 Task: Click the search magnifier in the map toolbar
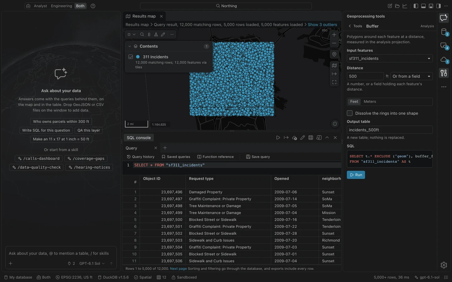tap(142, 34)
